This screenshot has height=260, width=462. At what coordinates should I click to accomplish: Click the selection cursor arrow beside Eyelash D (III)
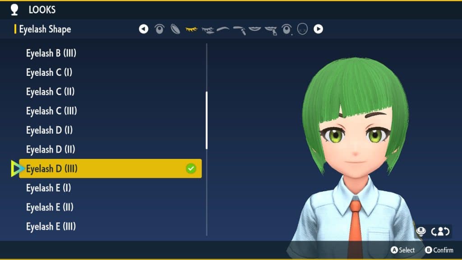pyautogui.click(x=17, y=168)
